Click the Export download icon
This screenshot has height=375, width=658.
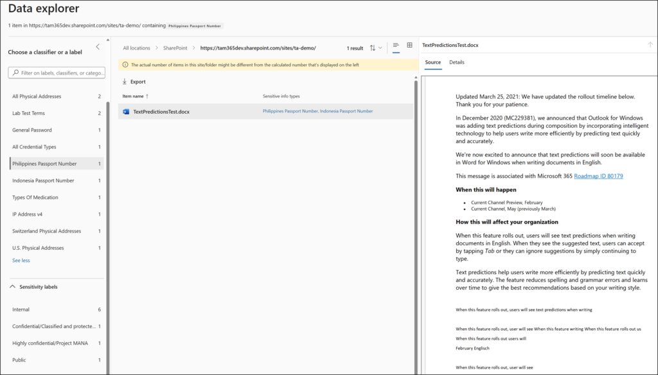(x=125, y=82)
